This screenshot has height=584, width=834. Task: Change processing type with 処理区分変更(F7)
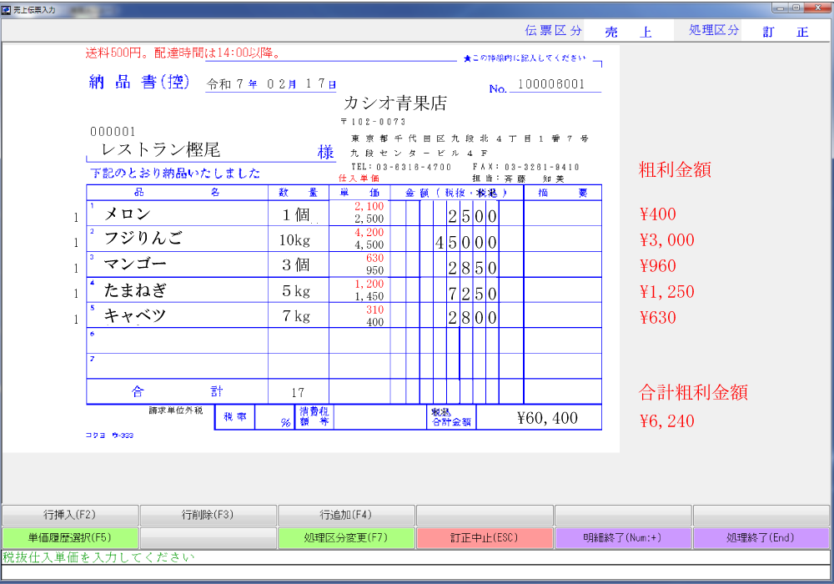(x=345, y=537)
